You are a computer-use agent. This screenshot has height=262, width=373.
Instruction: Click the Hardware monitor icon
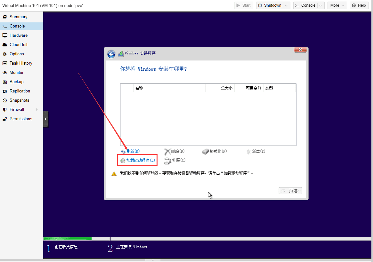click(5, 36)
